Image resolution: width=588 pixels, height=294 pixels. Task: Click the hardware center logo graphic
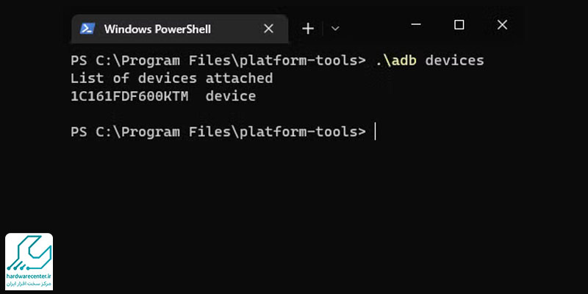click(x=29, y=252)
